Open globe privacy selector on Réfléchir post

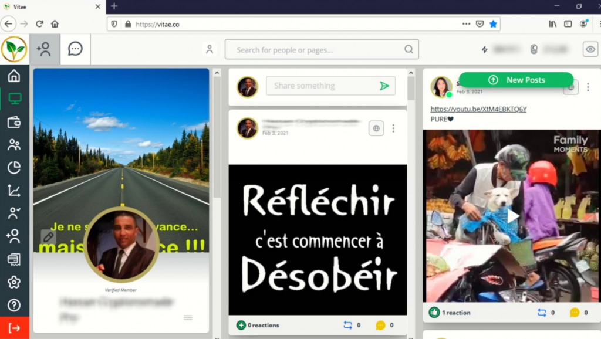pos(376,128)
